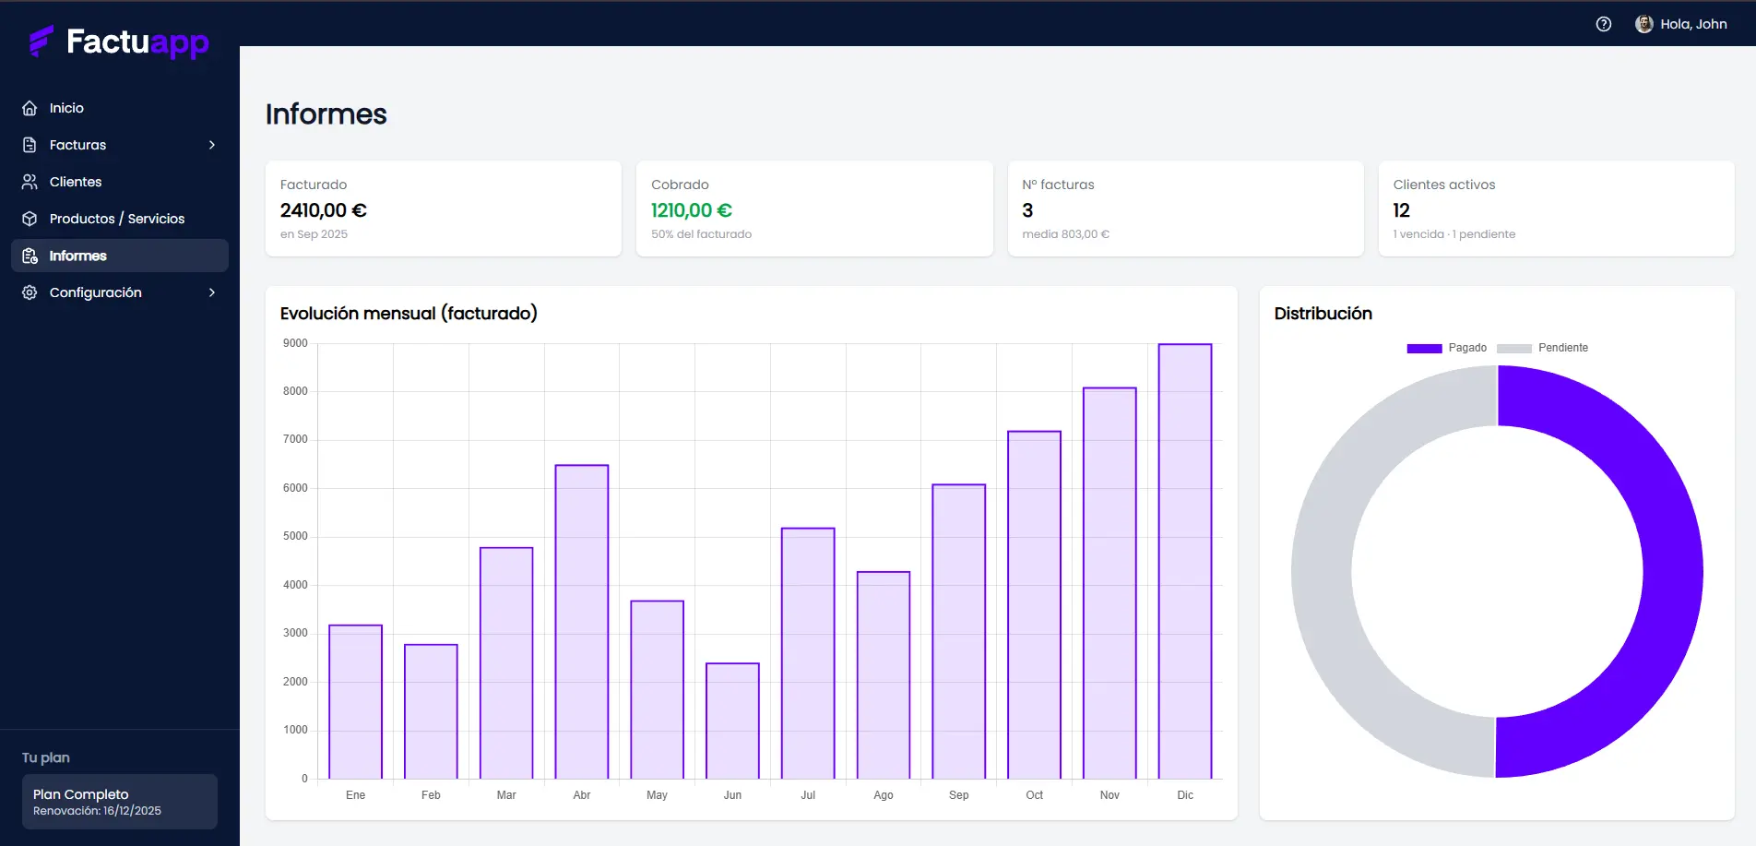The width and height of the screenshot is (1756, 846).
Task: Expand the Configuración submenu chevron
Action: click(212, 292)
